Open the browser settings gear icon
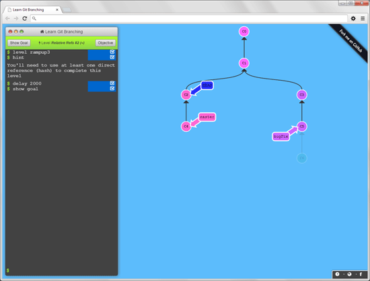This screenshot has width=370, height=281. click(x=353, y=18)
